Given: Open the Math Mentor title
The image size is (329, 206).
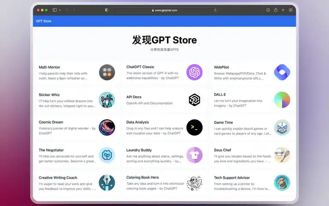Looking at the screenshot, I should tap(49, 67).
